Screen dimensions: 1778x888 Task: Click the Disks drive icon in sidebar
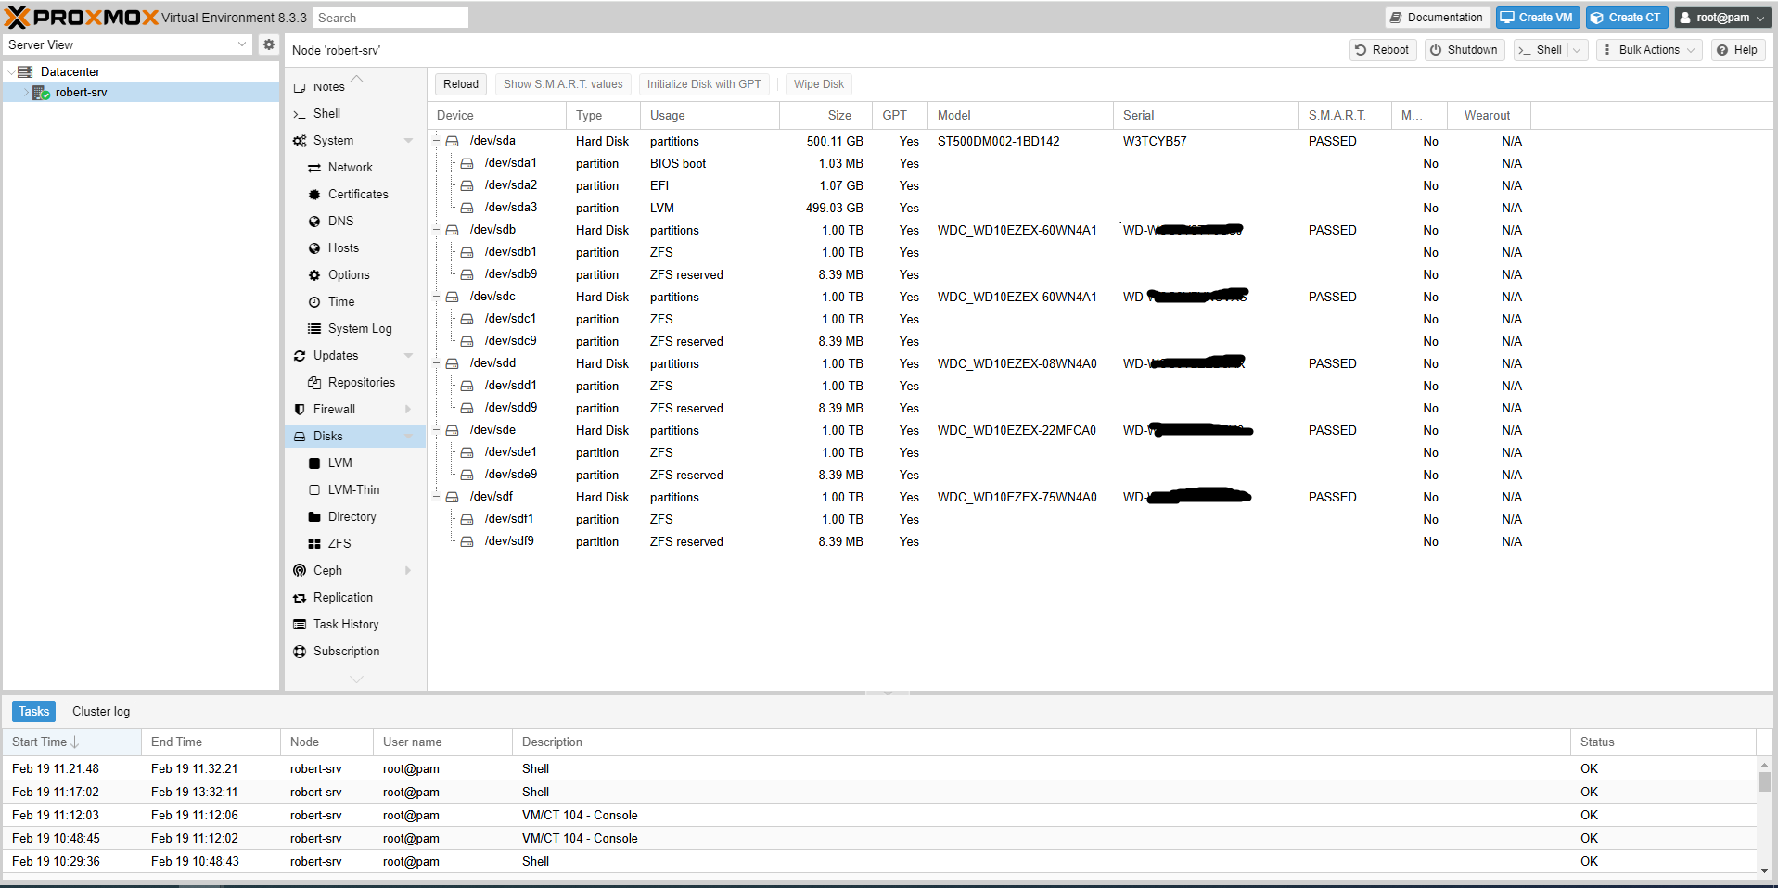coord(300,437)
